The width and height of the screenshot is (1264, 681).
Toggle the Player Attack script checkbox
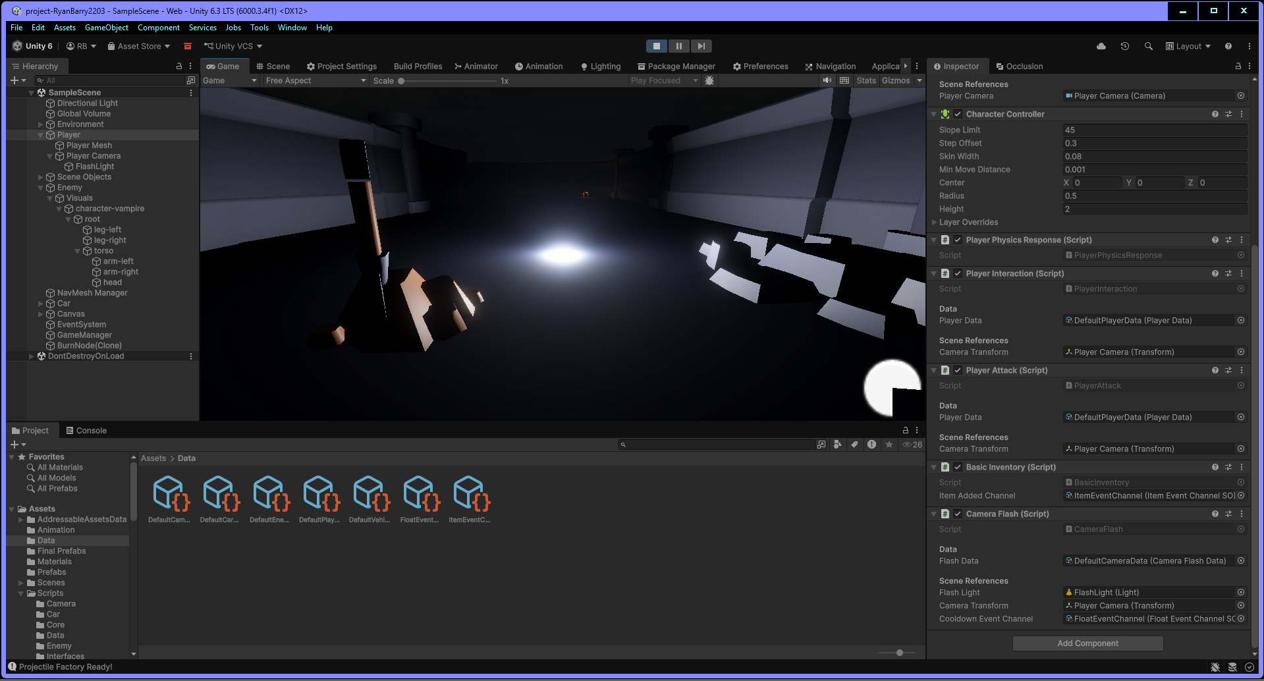[x=958, y=370]
